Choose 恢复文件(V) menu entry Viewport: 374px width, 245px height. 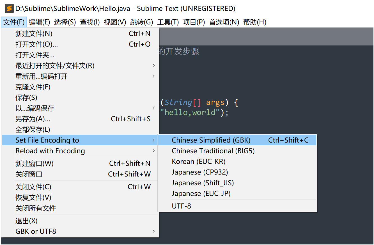pyautogui.click(x=80, y=197)
